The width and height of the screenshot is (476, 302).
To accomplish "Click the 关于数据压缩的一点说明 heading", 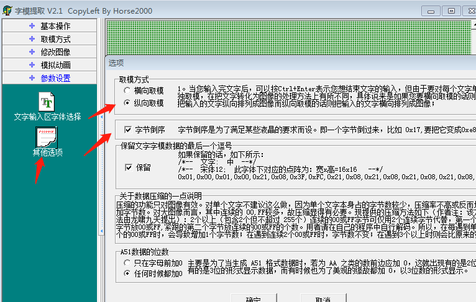I will coord(160,196).
